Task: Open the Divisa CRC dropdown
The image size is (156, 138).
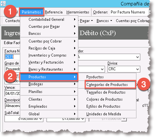Action: 124,69
